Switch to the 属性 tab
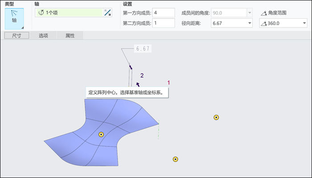The height and width of the screenshot is (178, 312). point(70,36)
